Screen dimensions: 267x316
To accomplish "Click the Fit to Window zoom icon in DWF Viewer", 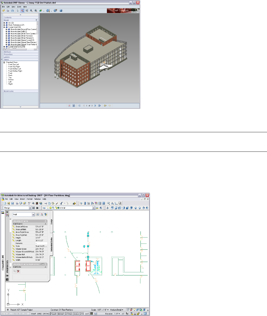I will pyautogui.click(x=36, y=11).
